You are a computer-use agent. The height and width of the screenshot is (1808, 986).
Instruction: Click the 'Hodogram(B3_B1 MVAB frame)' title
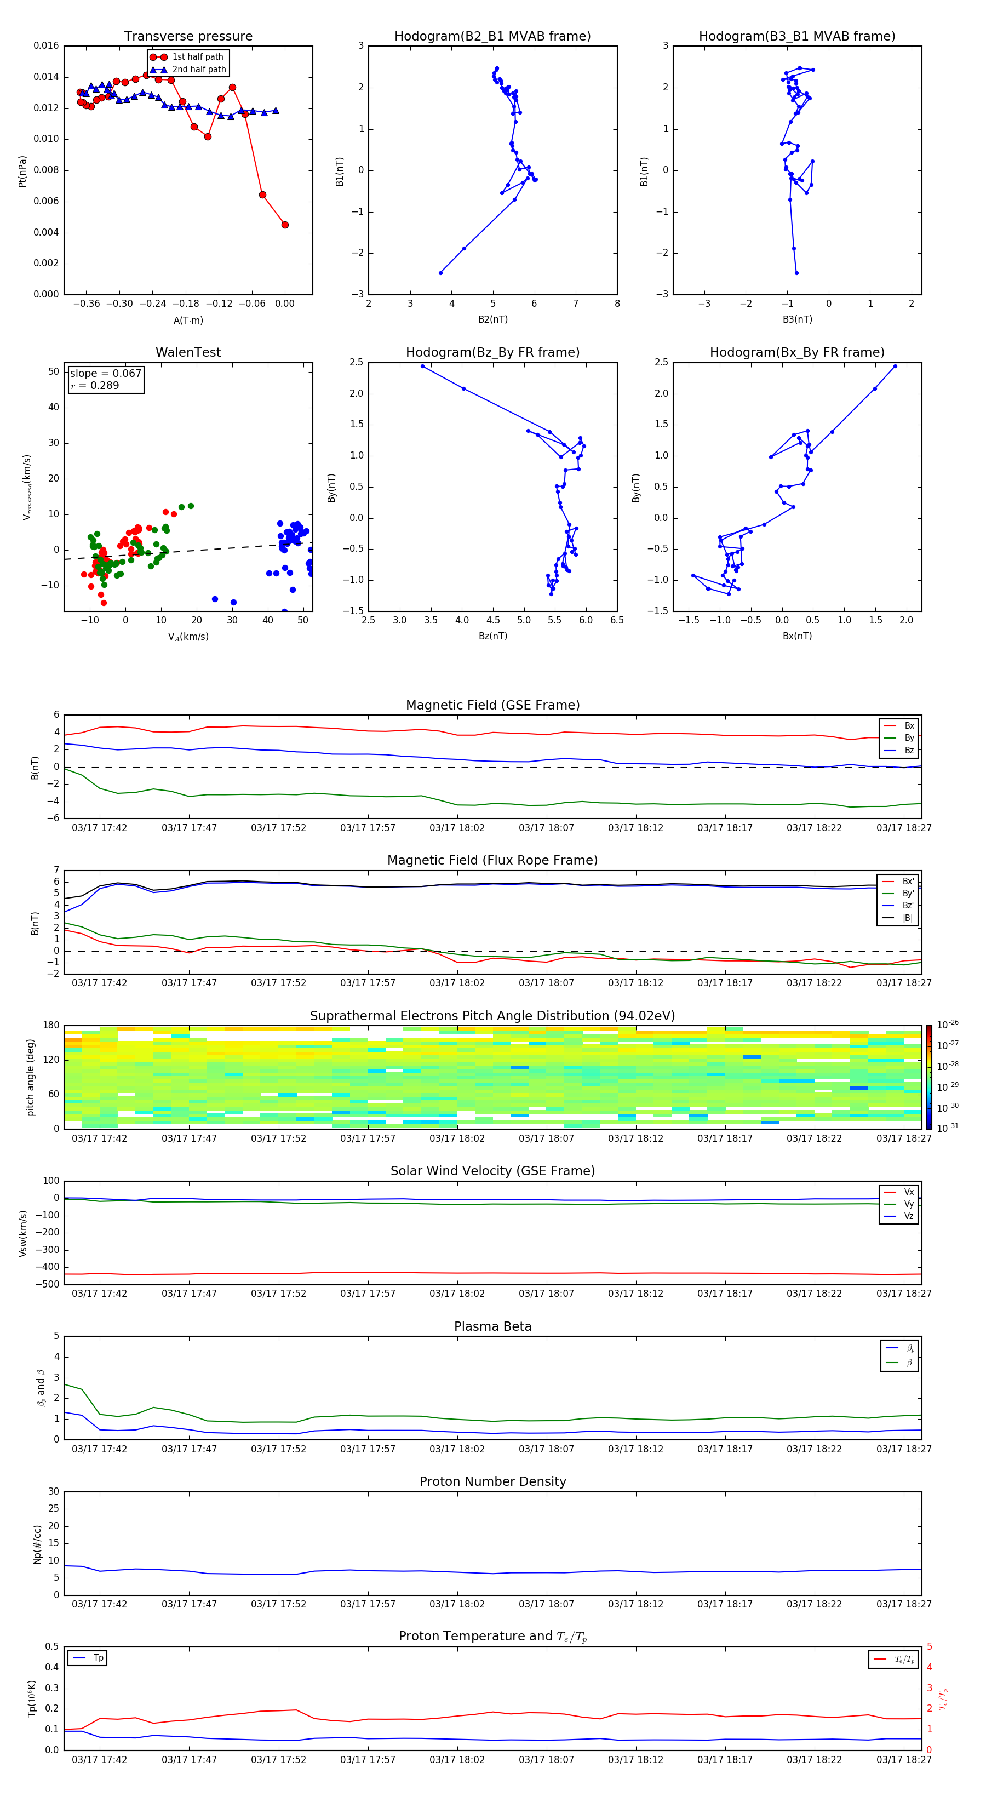797,37
